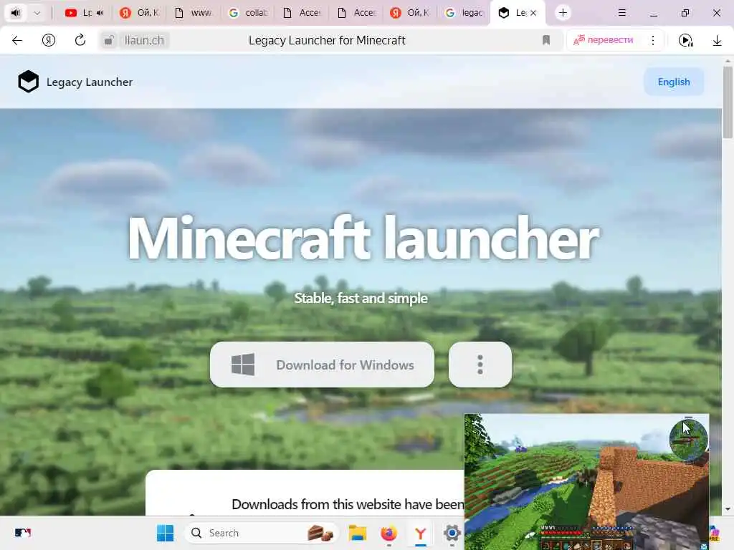Image resolution: width=734 pixels, height=550 pixels.
Task: Bookmark this page with bookmark icon
Action: coord(545,40)
